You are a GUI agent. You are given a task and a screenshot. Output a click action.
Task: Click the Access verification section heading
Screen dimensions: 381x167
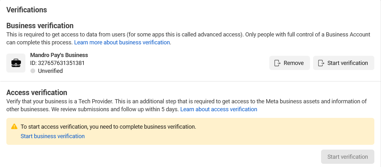coord(37,93)
